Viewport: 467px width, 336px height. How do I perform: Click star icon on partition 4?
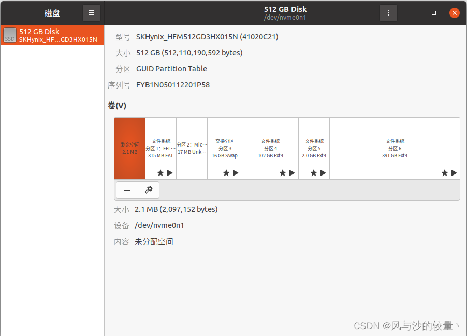coord(283,173)
